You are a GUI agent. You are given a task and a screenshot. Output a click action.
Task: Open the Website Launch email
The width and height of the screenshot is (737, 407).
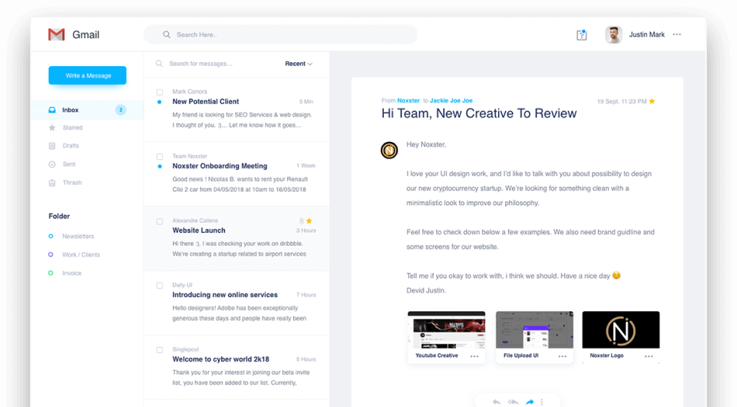[x=236, y=238]
